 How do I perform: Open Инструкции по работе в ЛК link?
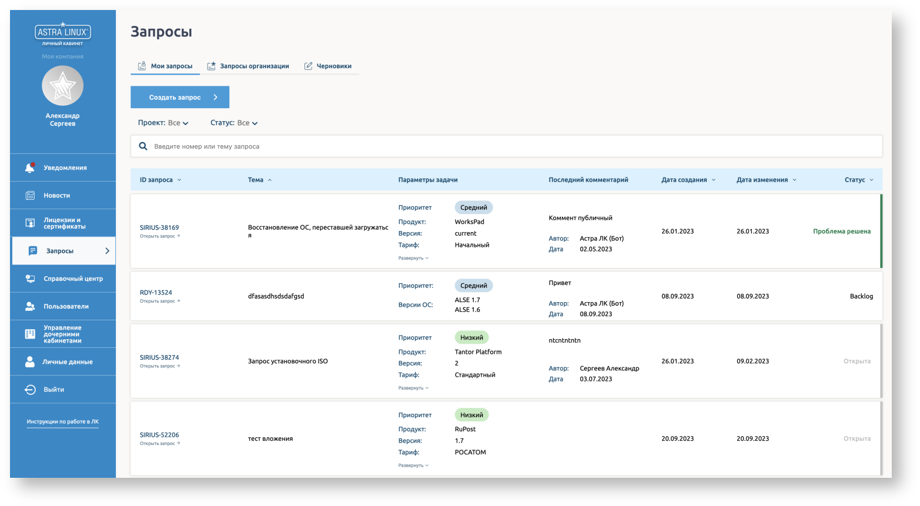click(62, 421)
